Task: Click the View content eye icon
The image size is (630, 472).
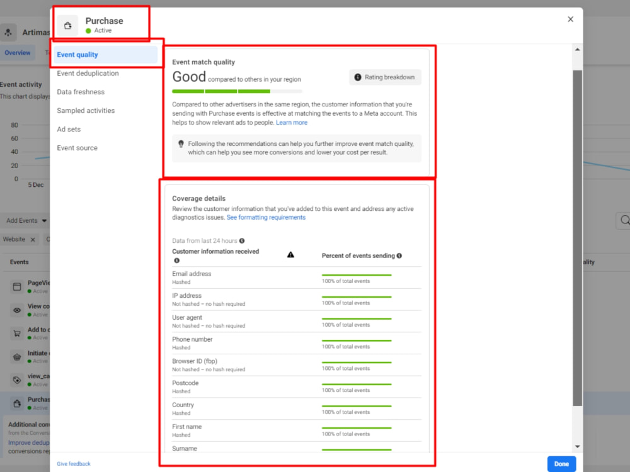Action: click(17, 310)
